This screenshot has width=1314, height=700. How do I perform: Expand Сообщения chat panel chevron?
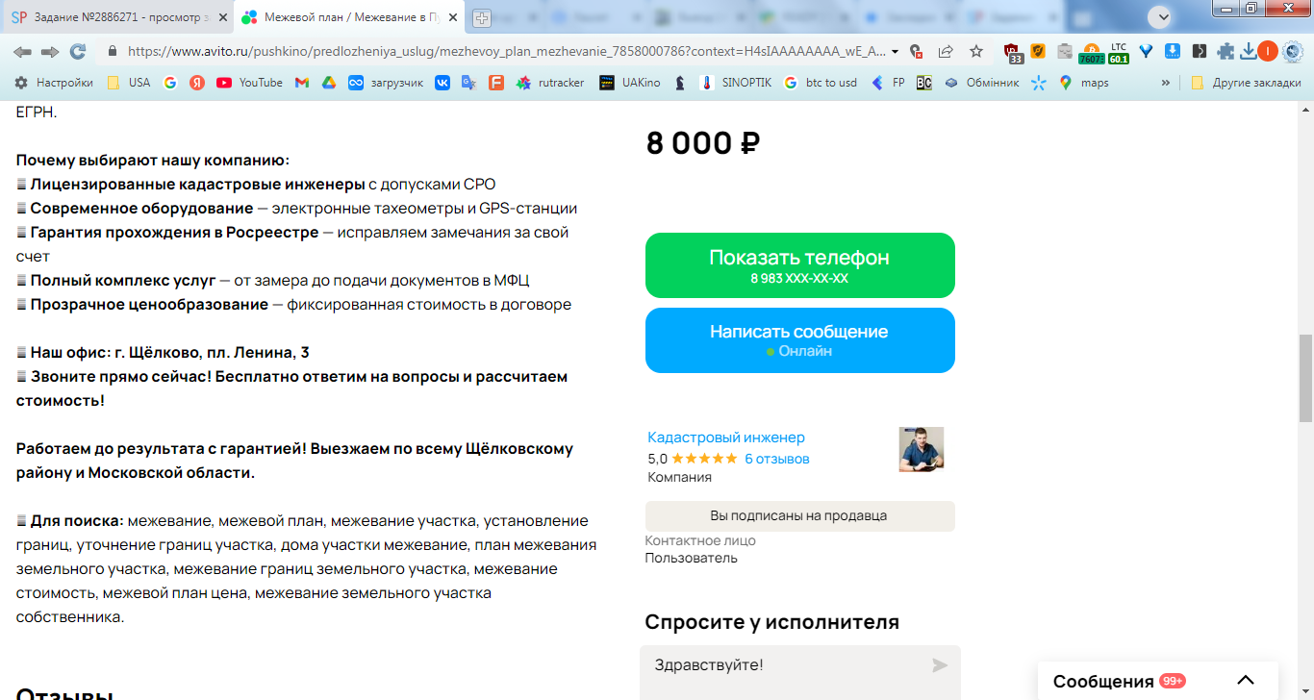[x=1246, y=680]
